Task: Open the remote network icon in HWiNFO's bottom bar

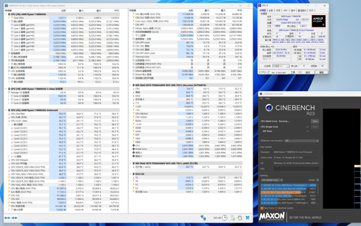Action: pos(203,218)
